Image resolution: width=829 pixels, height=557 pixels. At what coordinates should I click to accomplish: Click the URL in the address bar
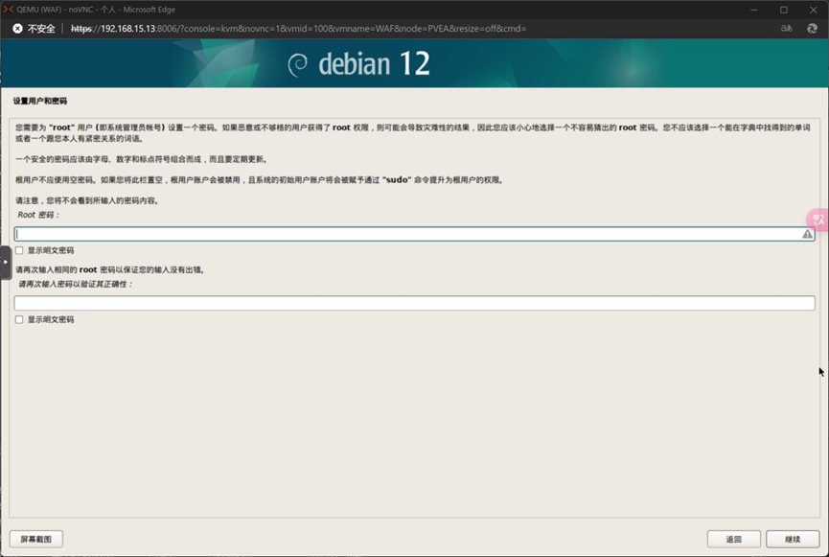(x=298, y=29)
